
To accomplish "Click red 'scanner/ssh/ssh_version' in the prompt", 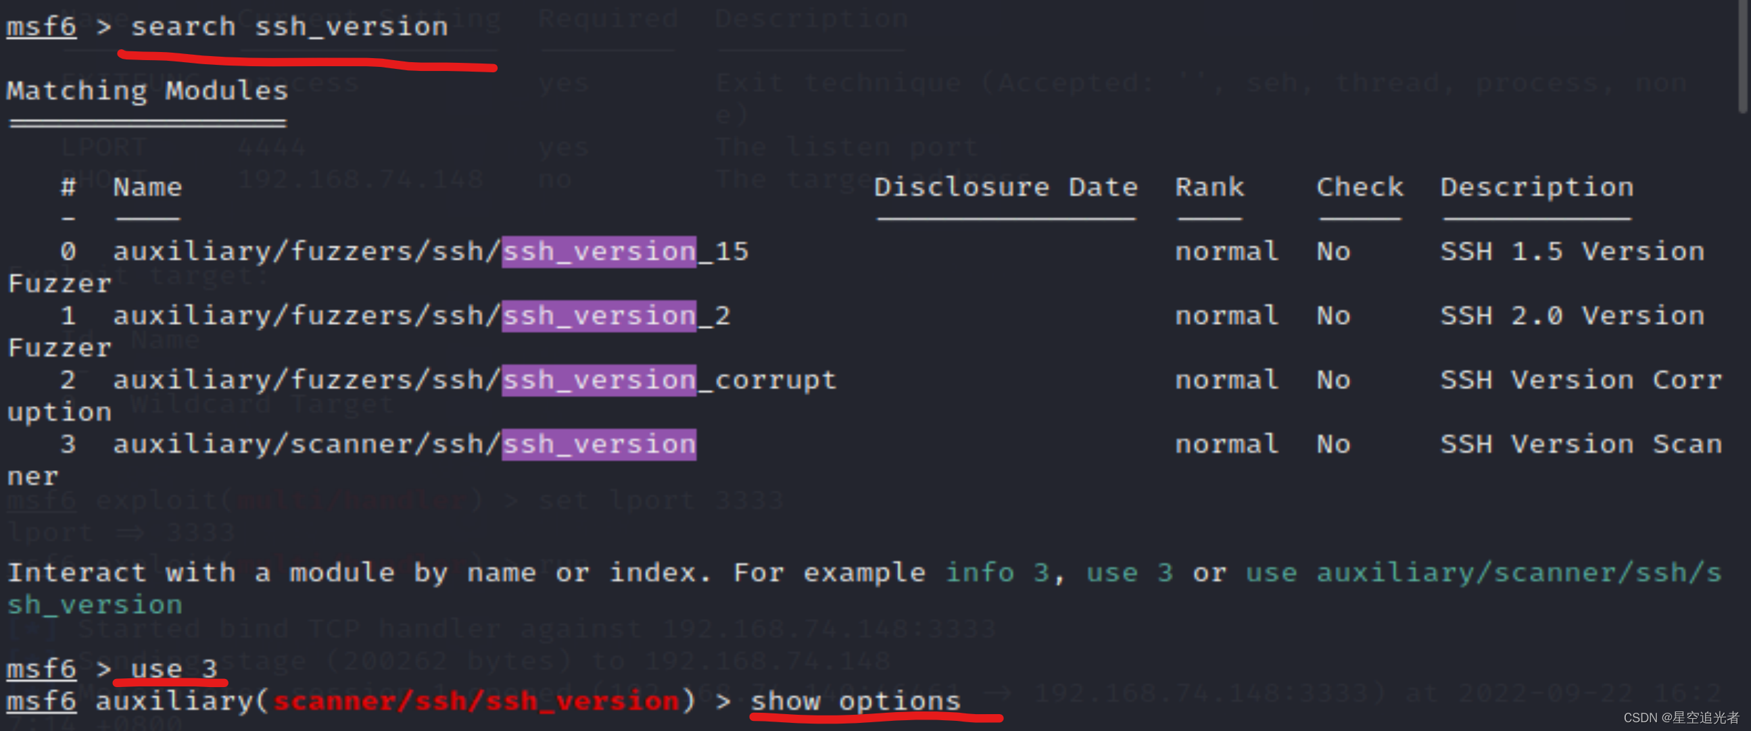I will coord(476,701).
